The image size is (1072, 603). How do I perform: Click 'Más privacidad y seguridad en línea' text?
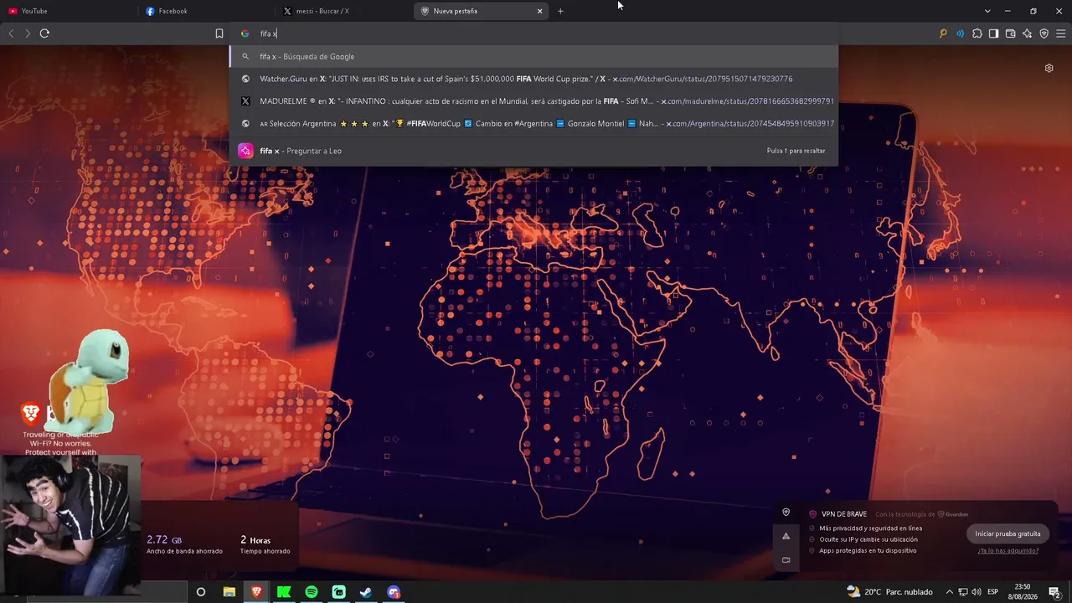[871, 528]
